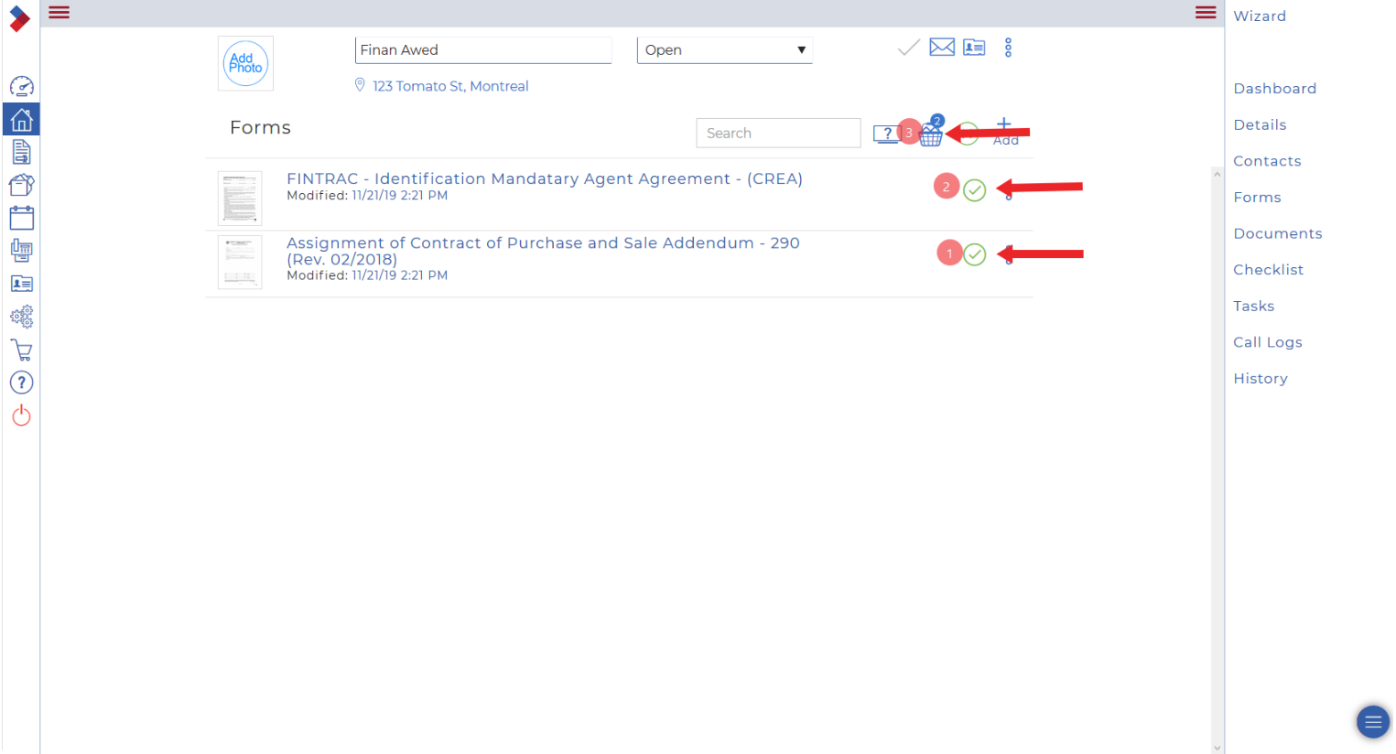
Task: Open the FINTRAC Identification Mandatary Agent Agreement form
Action: click(544, 179)
